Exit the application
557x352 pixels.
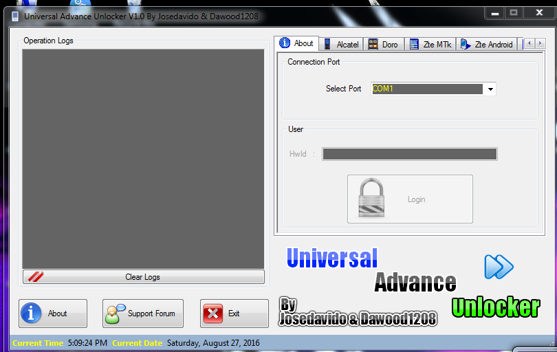pos(234,313)
